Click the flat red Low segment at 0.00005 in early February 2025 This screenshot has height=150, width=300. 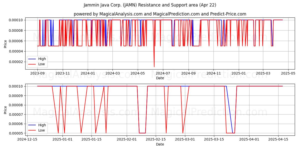pyautogui.click(x=142, y=133)
